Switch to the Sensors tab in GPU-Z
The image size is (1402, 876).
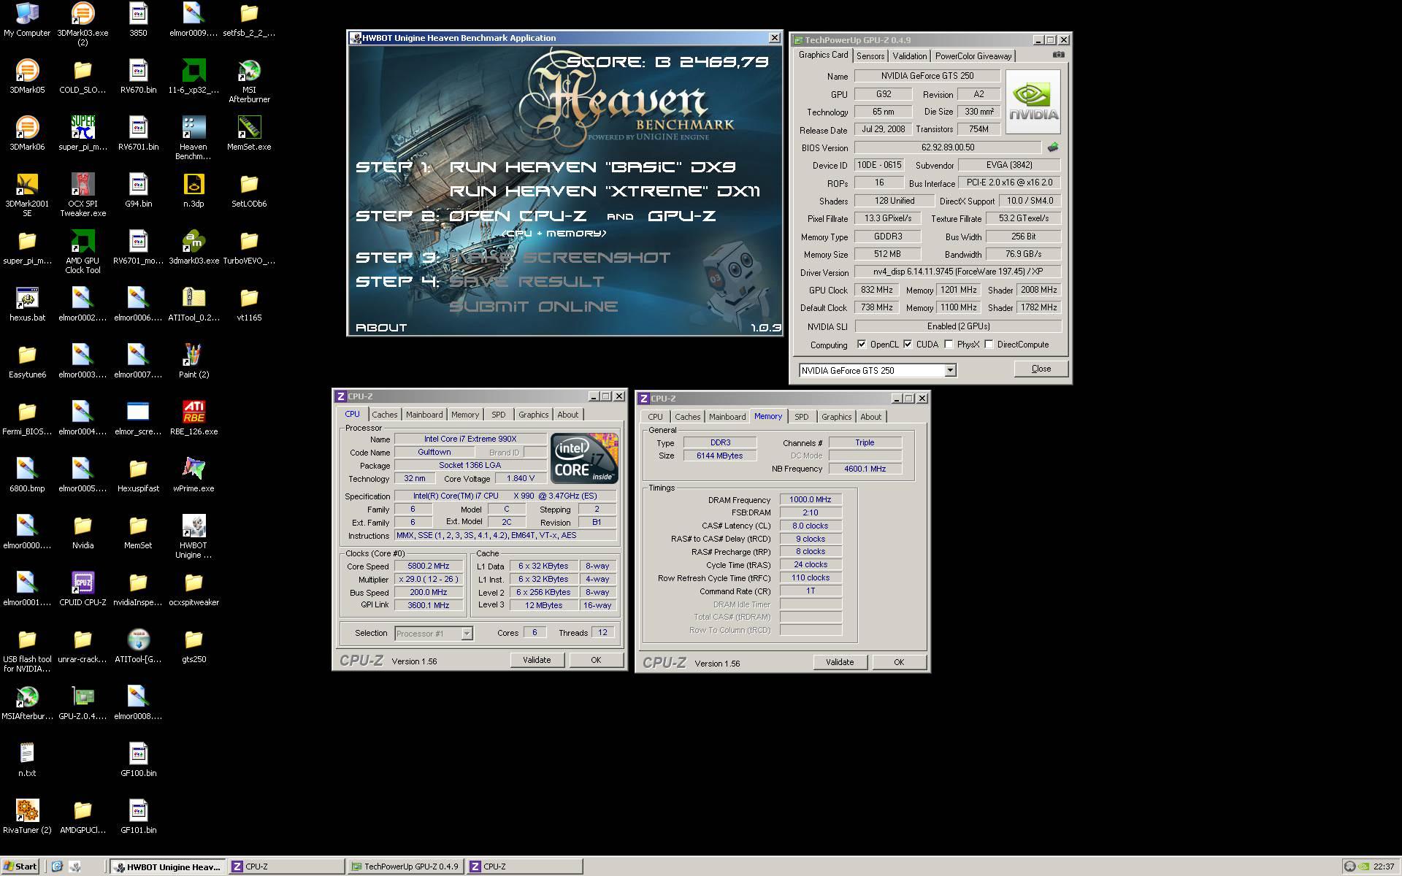870,56
